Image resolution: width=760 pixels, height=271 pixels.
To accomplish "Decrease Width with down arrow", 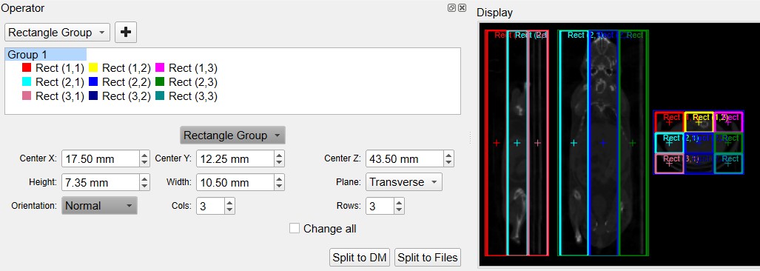I will pyautogui.click(x=279, y=187).
